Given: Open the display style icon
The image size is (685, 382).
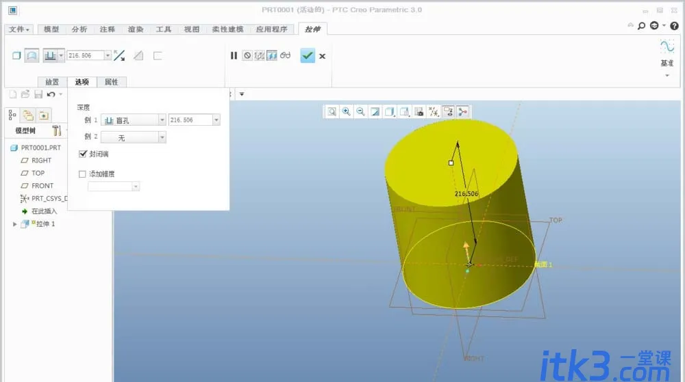Looking at the screenshot, I should point(389,112).
